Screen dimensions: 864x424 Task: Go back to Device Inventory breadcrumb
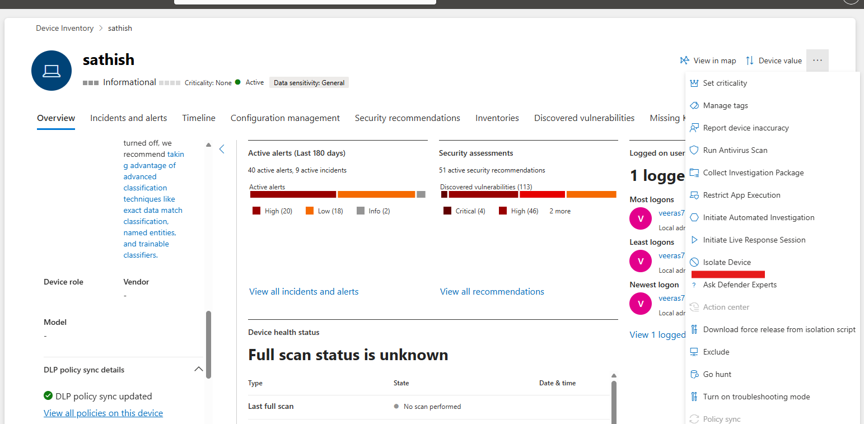(65, 28)
